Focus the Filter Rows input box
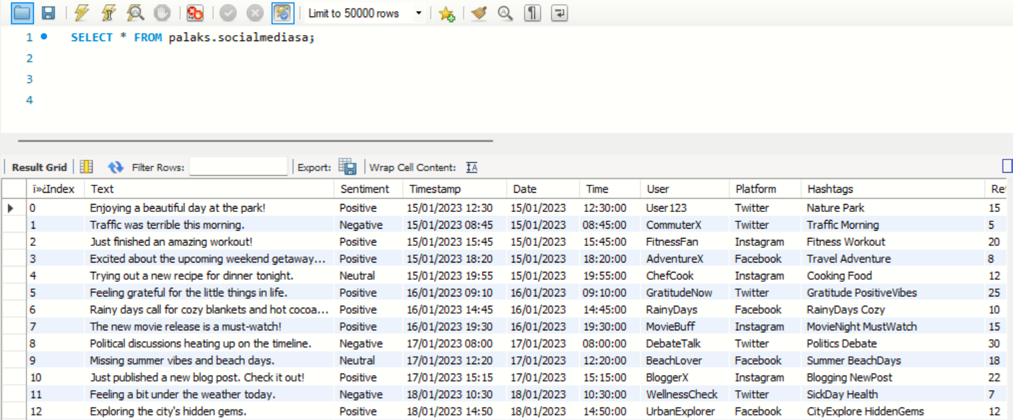This screenshot has width=1013, height=420. (238, 167)
